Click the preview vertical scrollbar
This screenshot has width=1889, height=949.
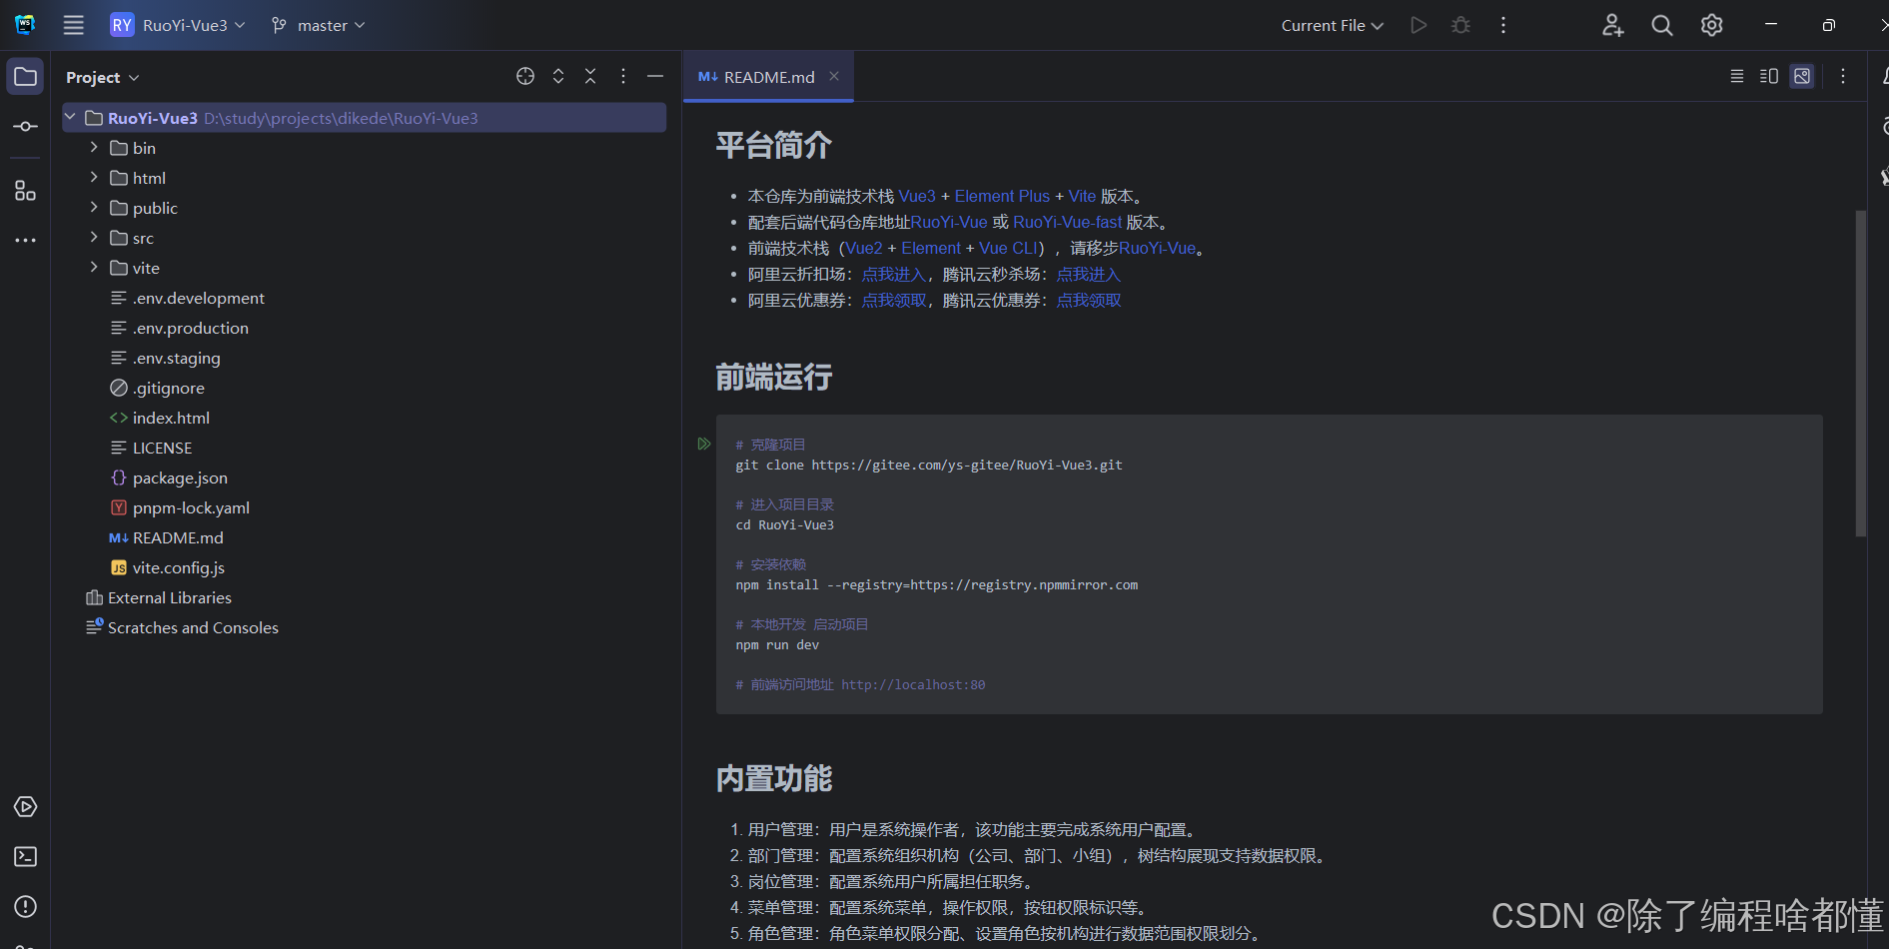coord(1861,374)
